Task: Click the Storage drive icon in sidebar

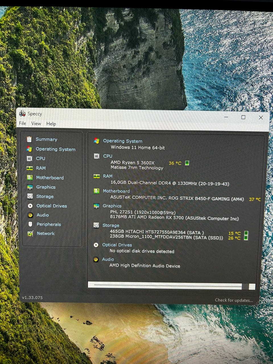Action: 30,196
